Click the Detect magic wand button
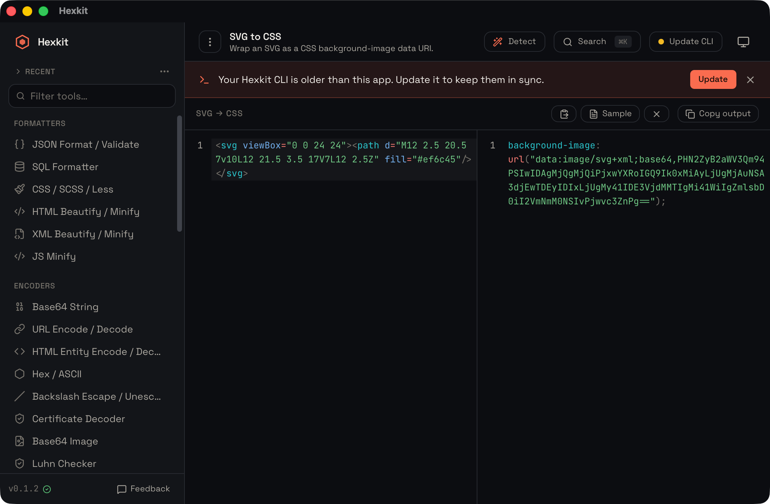This screenshot has height=504, width=770. 514,42
